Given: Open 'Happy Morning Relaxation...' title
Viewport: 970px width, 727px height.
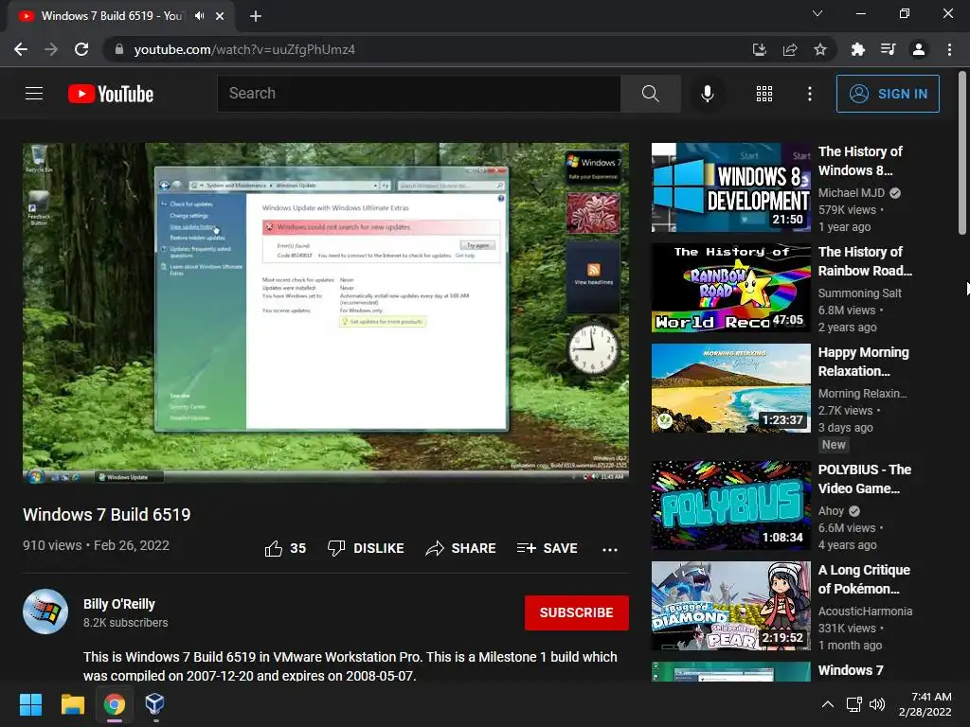Looking at the screenshot, I should (x=863, y=362).
